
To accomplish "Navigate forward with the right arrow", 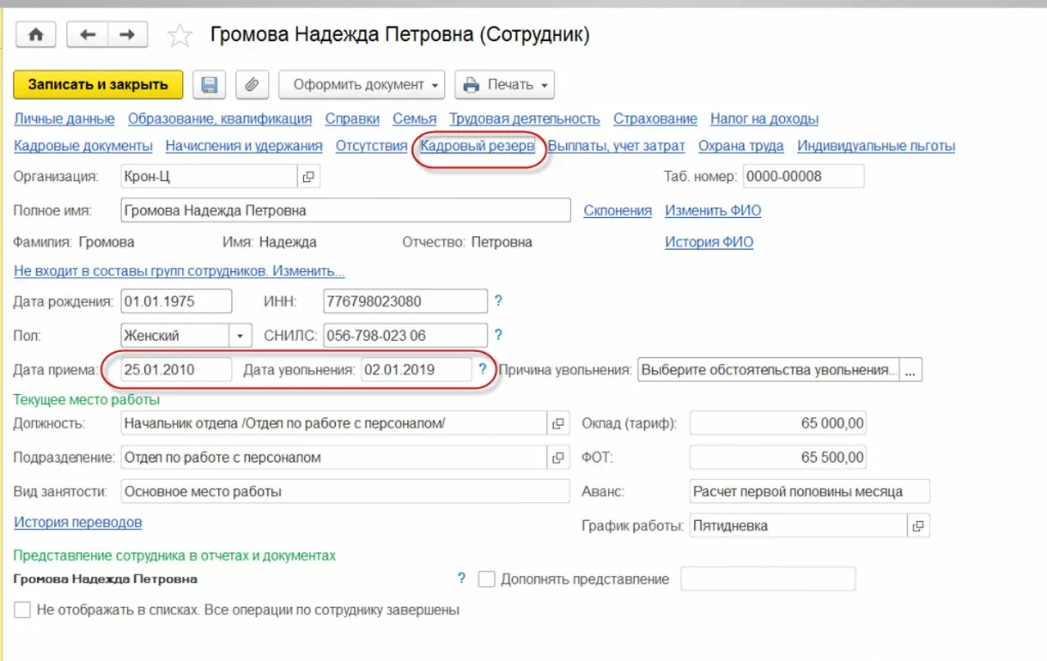I will coord(127,35).
